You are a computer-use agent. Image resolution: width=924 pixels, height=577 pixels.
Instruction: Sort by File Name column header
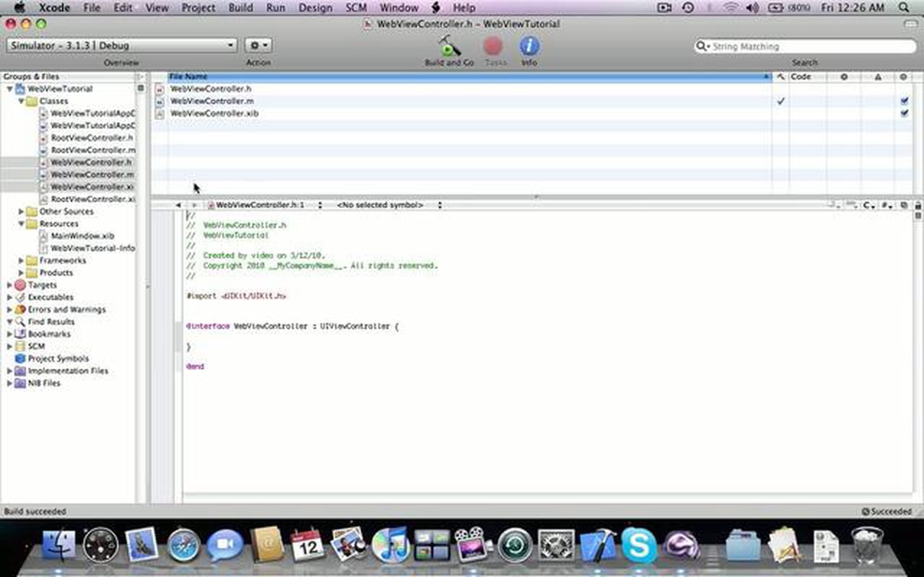click(469, 76)
